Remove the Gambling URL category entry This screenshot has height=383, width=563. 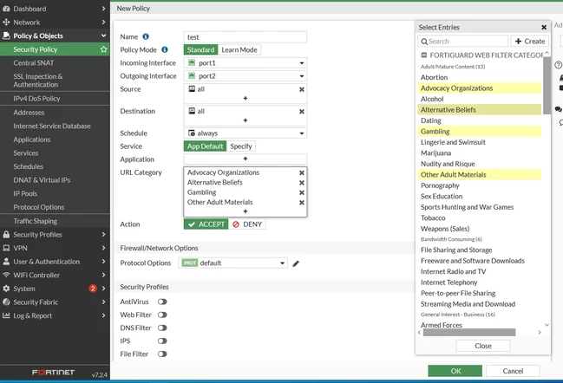(302, 192)
